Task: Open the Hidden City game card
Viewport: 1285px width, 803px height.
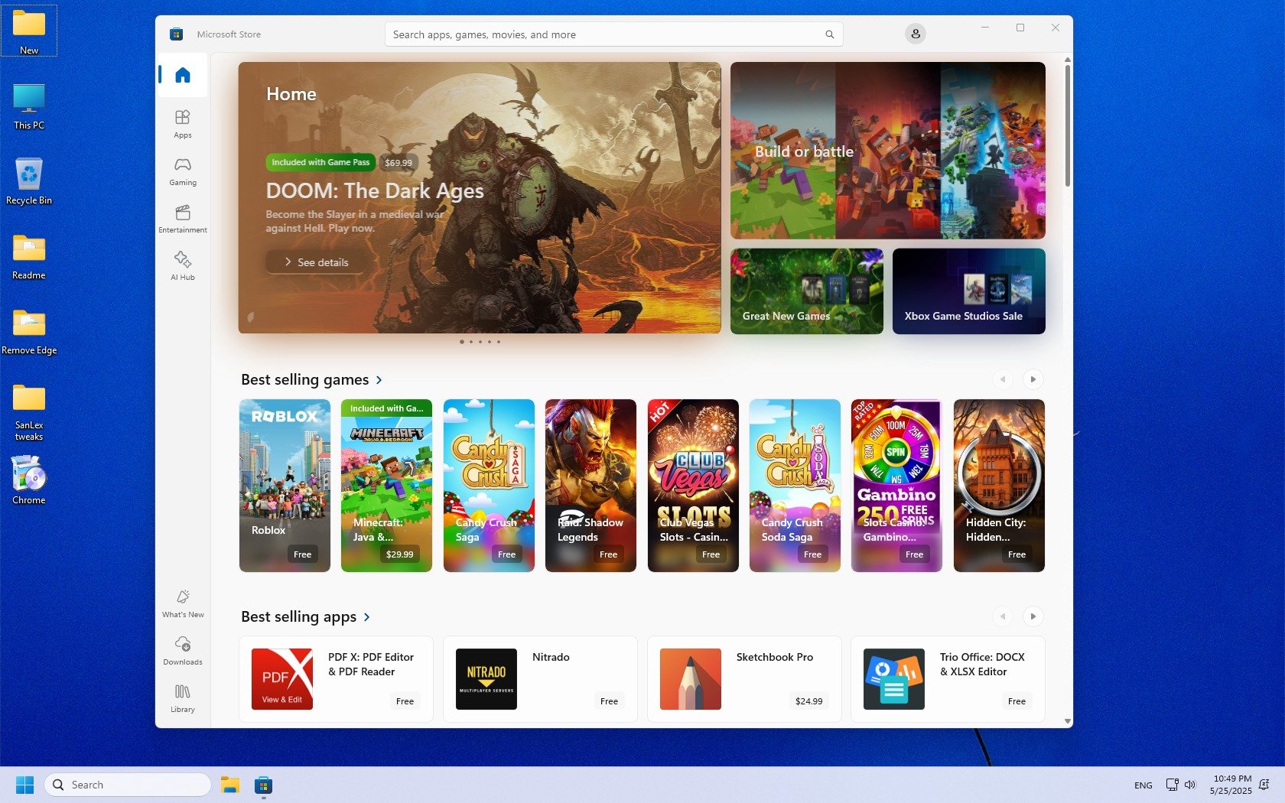Action: coord(999,486)
